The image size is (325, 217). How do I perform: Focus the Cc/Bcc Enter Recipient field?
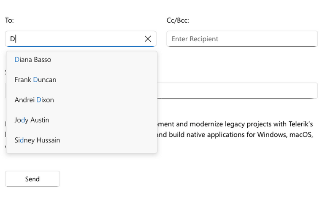(x=242, y=39)
